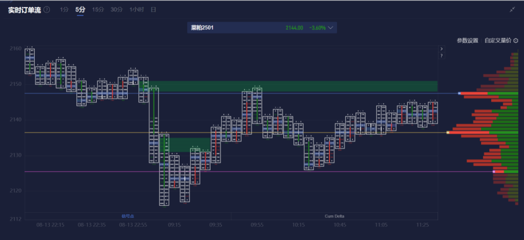The height and width of the screenshot is (240, 524).
Task: Click the 10:15 time axis label
Action: [298, 225]
